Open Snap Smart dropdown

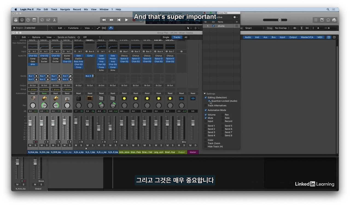click(255, 28)
